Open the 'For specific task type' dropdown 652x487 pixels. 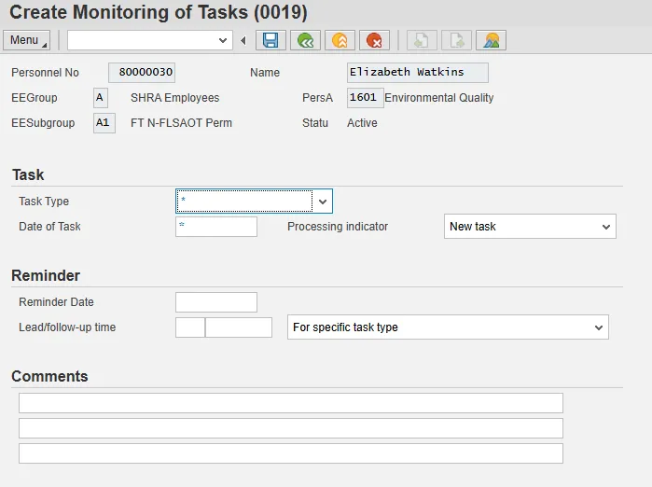598,327
